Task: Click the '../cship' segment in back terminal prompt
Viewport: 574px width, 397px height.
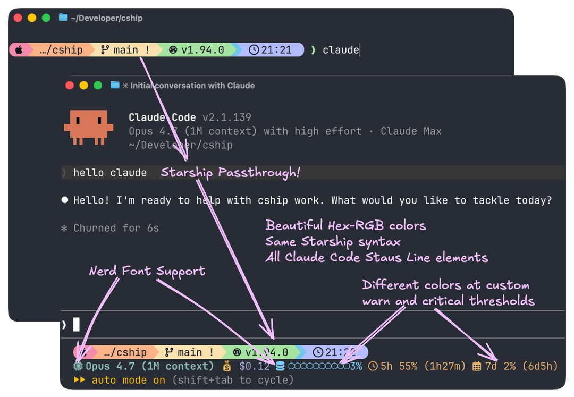Action: click(61, 50)
